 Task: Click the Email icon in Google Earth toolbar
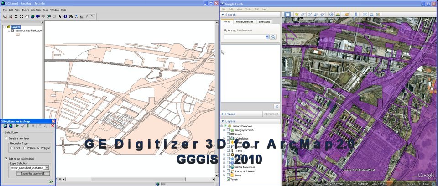[365, 14]
